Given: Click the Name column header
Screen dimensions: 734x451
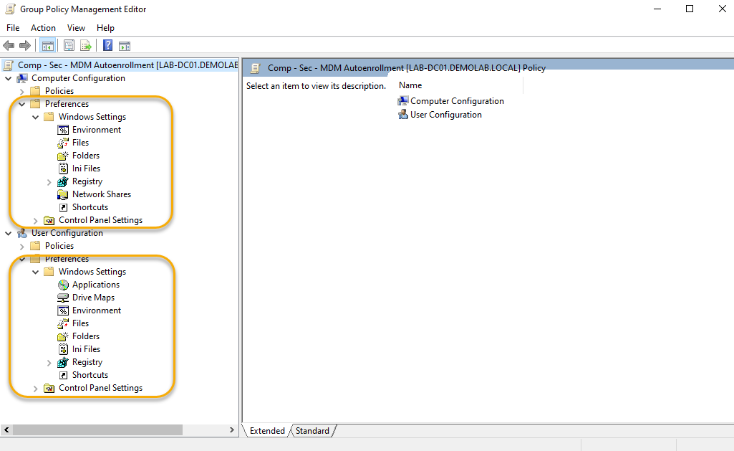Looking at the screenshot, I should tap(410, 85).
